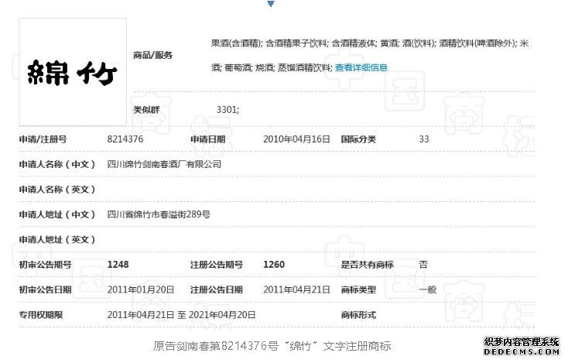Screen dimensions: 568x363
Task: Click preliminary announcement issue number 1248
Action: click(x=118, y=265)
